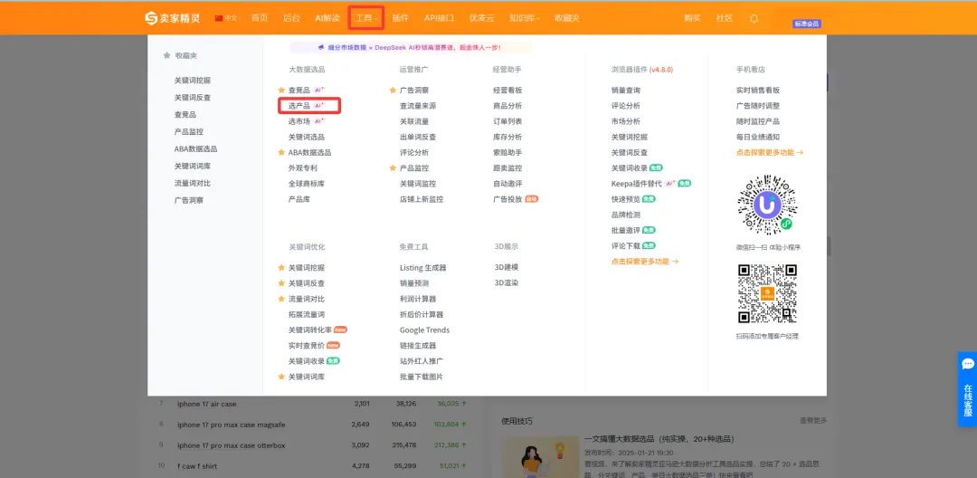The image size is (977, 478).
Task: Toggle favorite star for 流量词对比 under 关键词优化
Action: 281,299
